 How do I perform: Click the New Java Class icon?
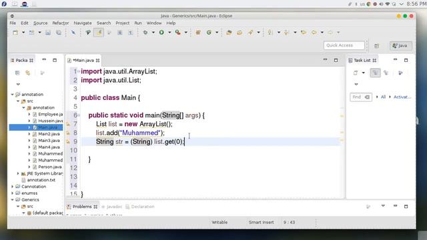[x=209, y=33]
